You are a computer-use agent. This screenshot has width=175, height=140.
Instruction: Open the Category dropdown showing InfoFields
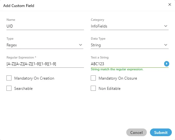[x=129, y=26]
